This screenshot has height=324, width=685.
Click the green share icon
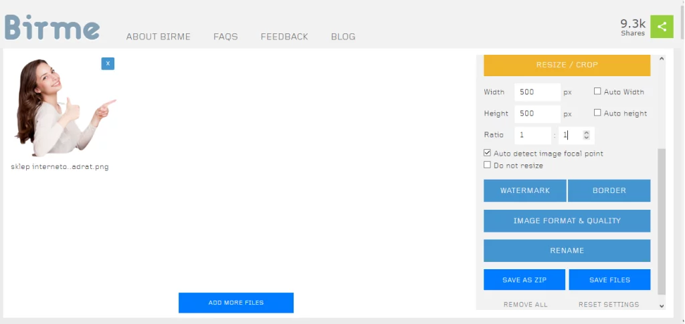pyautogui.click(x=662, y=27)
